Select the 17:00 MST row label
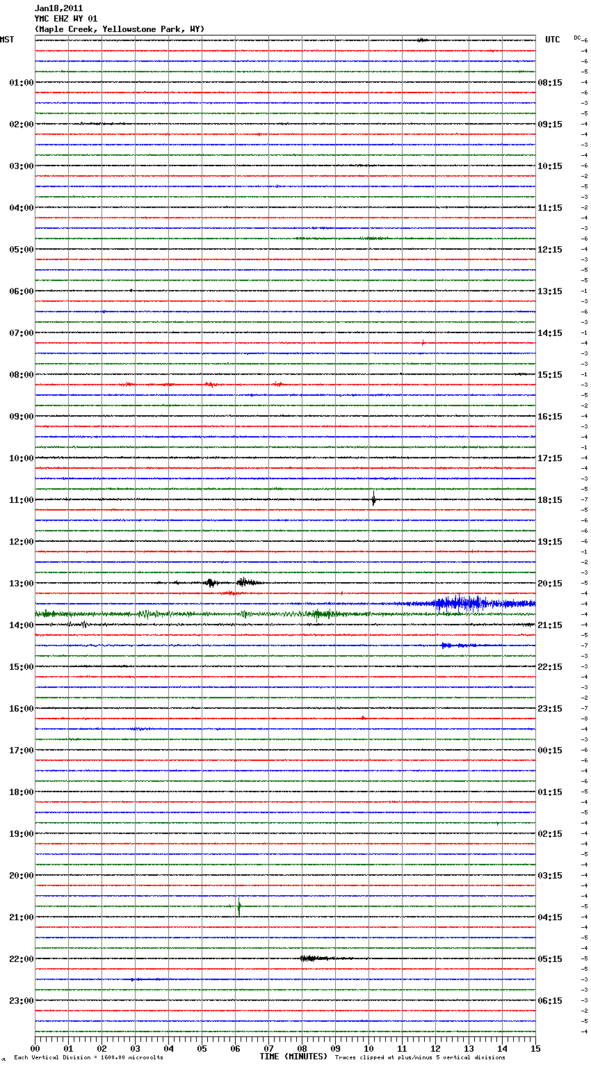The width and height of the screenshot is (591, 1067). click(x=22, y=751)
